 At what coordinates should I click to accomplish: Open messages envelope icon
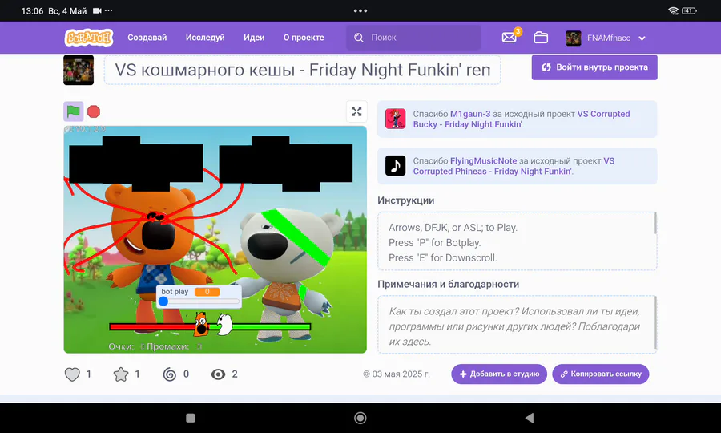[510, 37]
